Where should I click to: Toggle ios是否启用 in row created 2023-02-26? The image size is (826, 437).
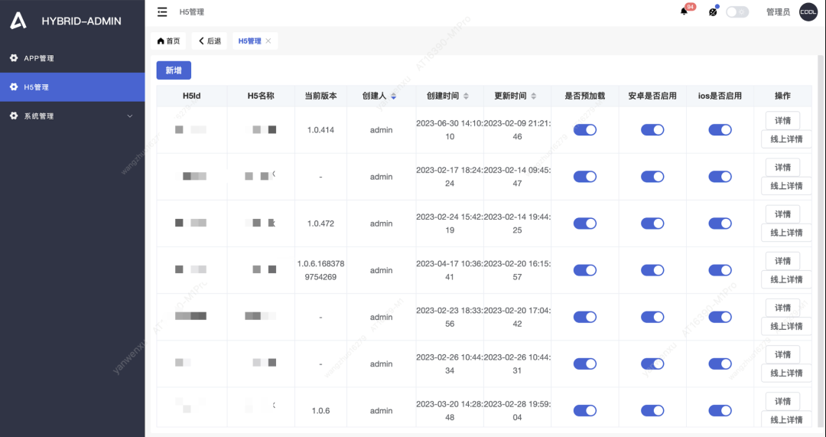tap(720, 364)
